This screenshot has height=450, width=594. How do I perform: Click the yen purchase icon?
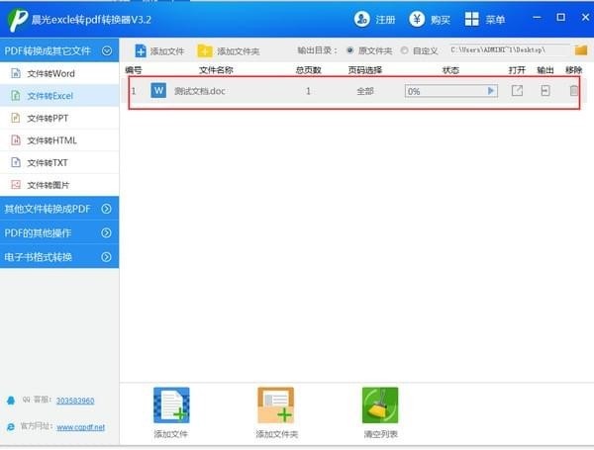[417, 19]
